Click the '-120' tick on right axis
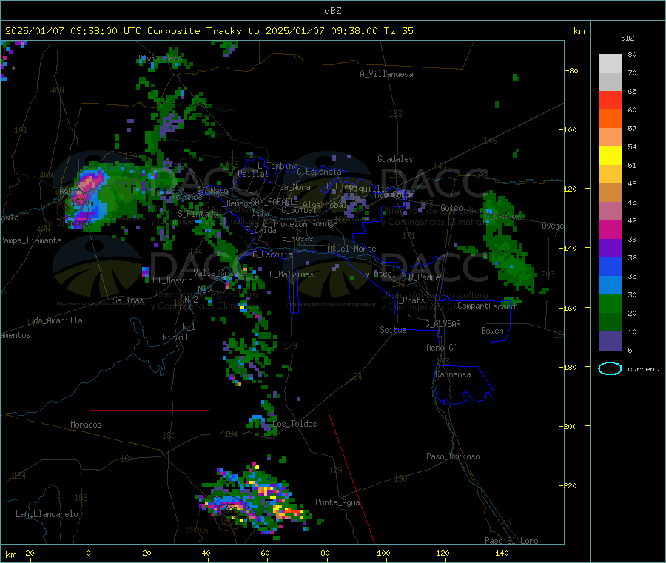This screenshot has height=563, width=666. [x=570, y=189]
